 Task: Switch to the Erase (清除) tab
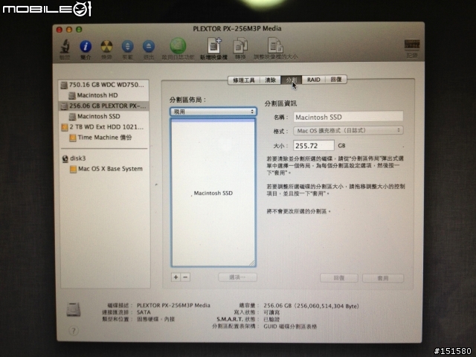coord(271,80)
